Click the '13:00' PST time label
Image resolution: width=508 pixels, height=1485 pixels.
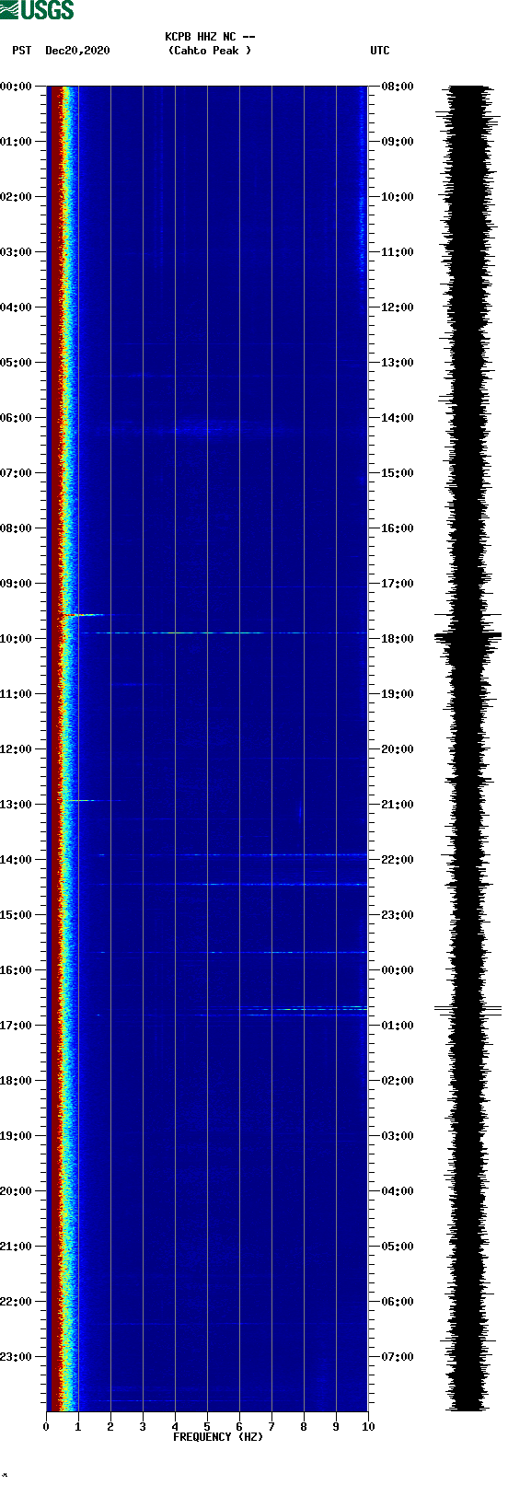click(16, 805)
